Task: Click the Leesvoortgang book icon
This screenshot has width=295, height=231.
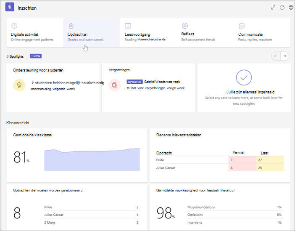Action: click(x=128, y=26)
